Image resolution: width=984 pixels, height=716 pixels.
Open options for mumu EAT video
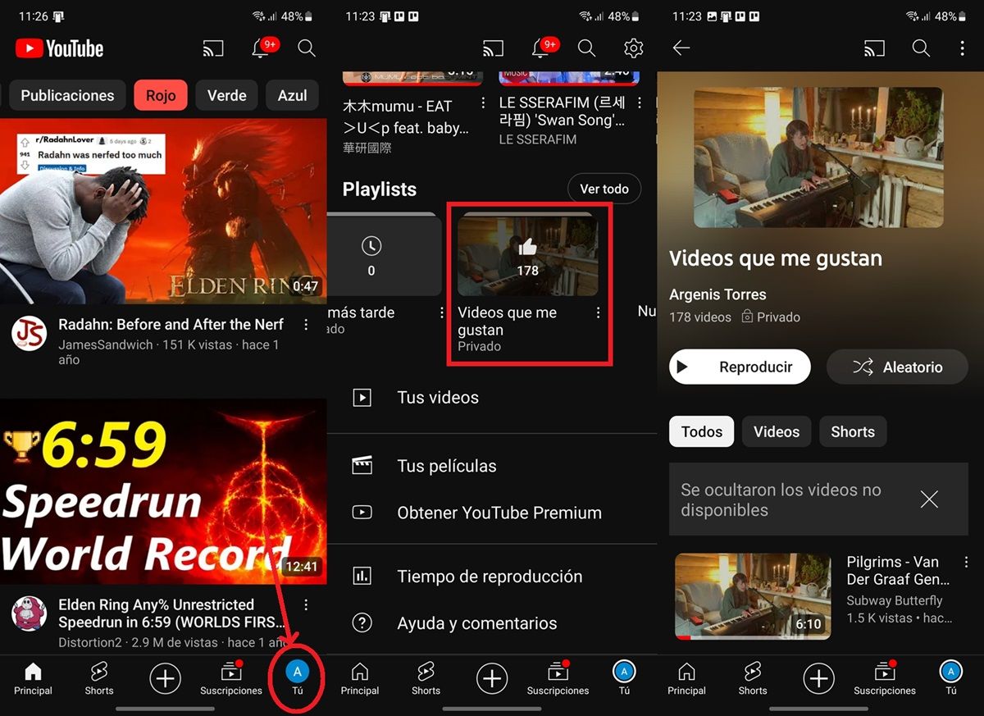(x=483, y=103)
